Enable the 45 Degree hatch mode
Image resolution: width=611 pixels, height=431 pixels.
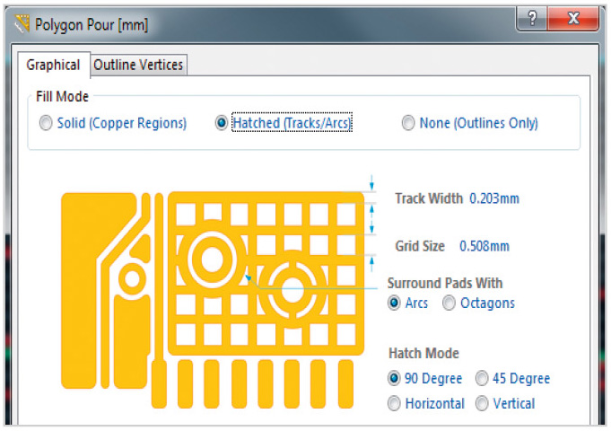[482, 379]
